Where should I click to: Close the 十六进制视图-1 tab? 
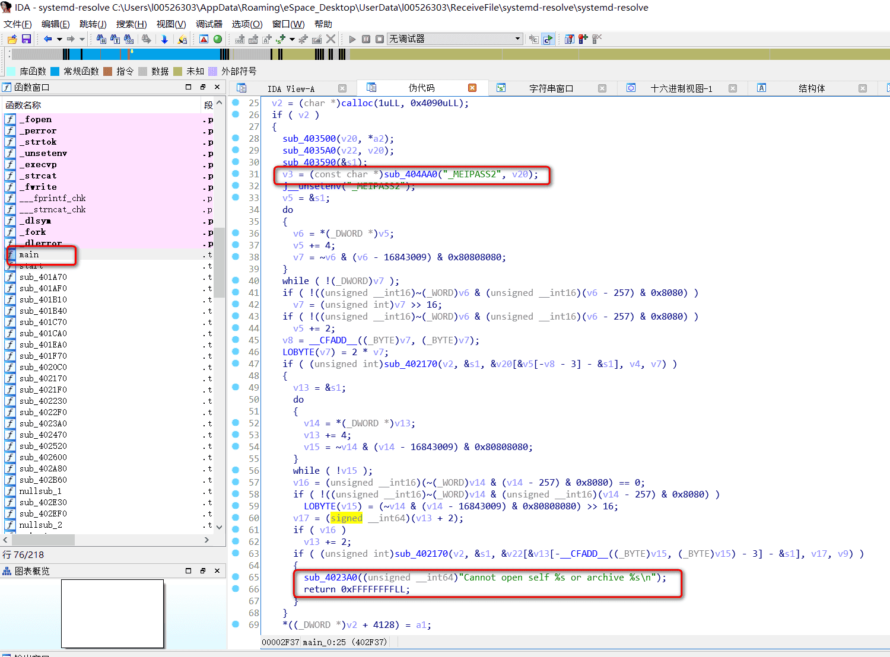coord(733,88)
